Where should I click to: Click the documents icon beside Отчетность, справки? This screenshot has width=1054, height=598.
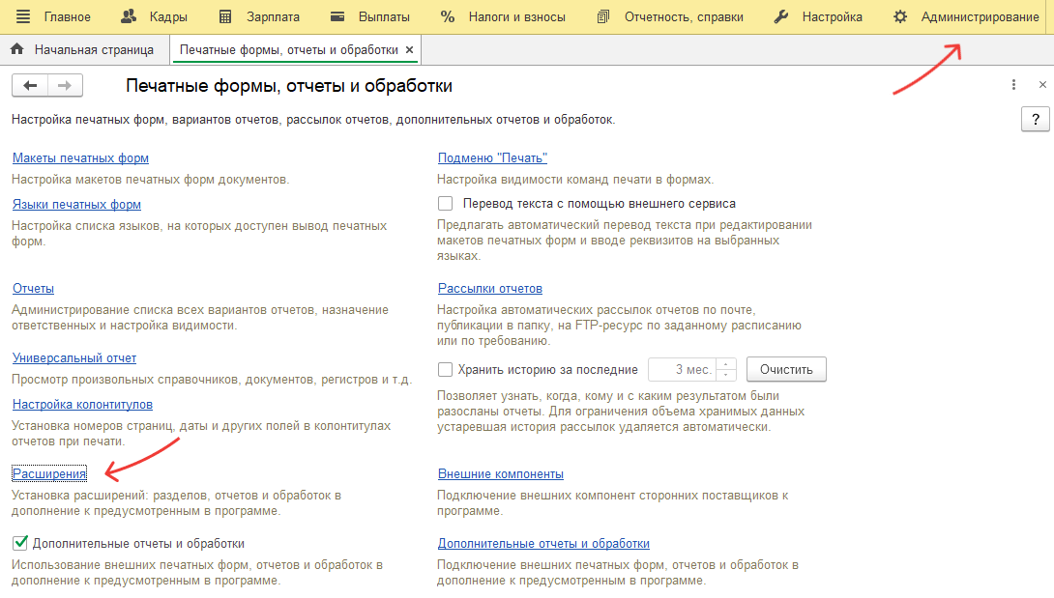[603, 16]
